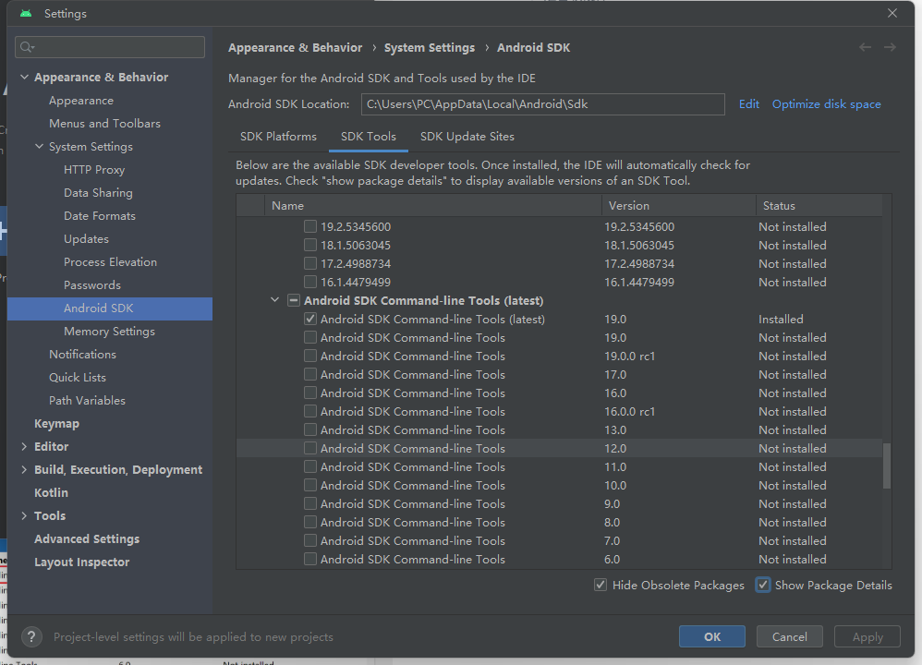The image size is (922, 665).
Task: Click the back navigation arrow icon
Action: click(865, 48)
